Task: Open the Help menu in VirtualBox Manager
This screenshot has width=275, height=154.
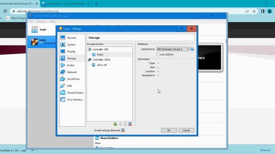Action: coord(52,21)
